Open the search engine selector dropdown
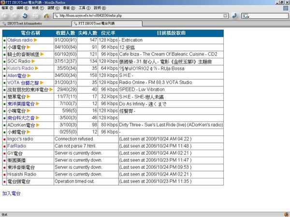 [x=246, y=16]
